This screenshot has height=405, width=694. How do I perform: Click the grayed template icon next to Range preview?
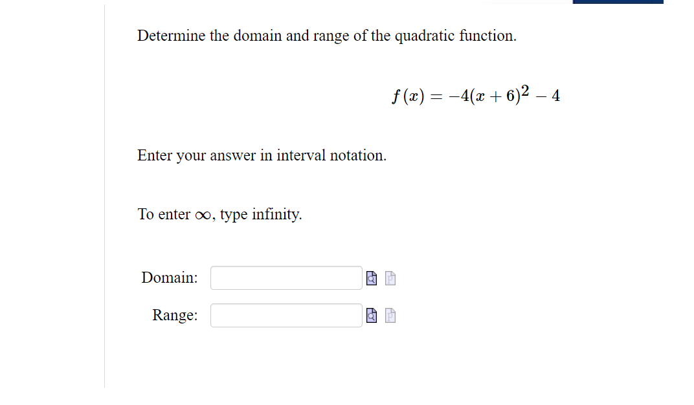tap(389, 315)
